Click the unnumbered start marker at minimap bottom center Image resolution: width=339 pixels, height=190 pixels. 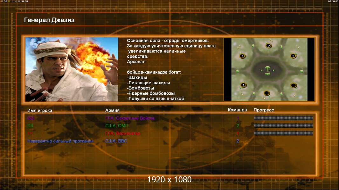[x=266, y=93]
